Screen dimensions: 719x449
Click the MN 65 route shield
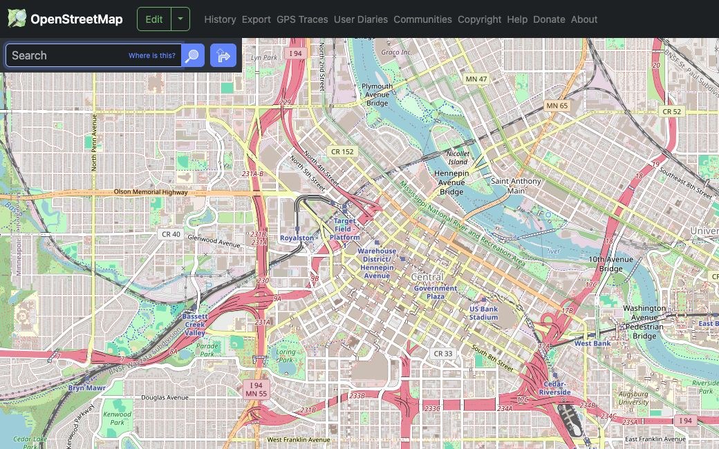pos(557,106)
